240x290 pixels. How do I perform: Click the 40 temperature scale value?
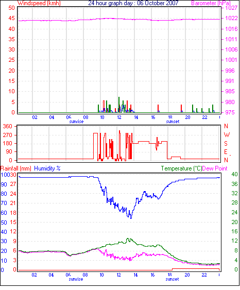[x=234, y=174]
